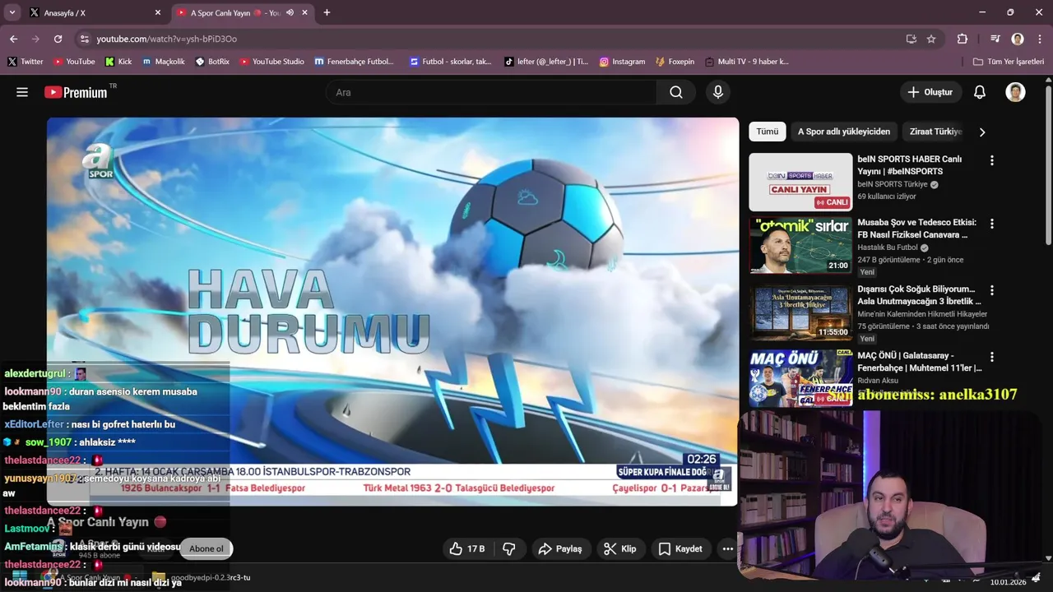Install app icon in the address bar
The width and height of the screenshot is (1053, 592).
(x=911, y=39)
